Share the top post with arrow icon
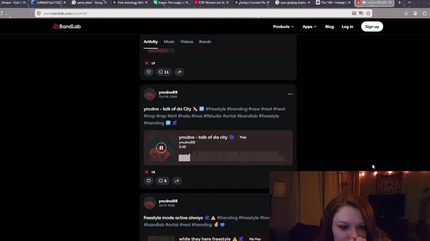The width and height of the screenshot is (430, 241). coord(179,72)
